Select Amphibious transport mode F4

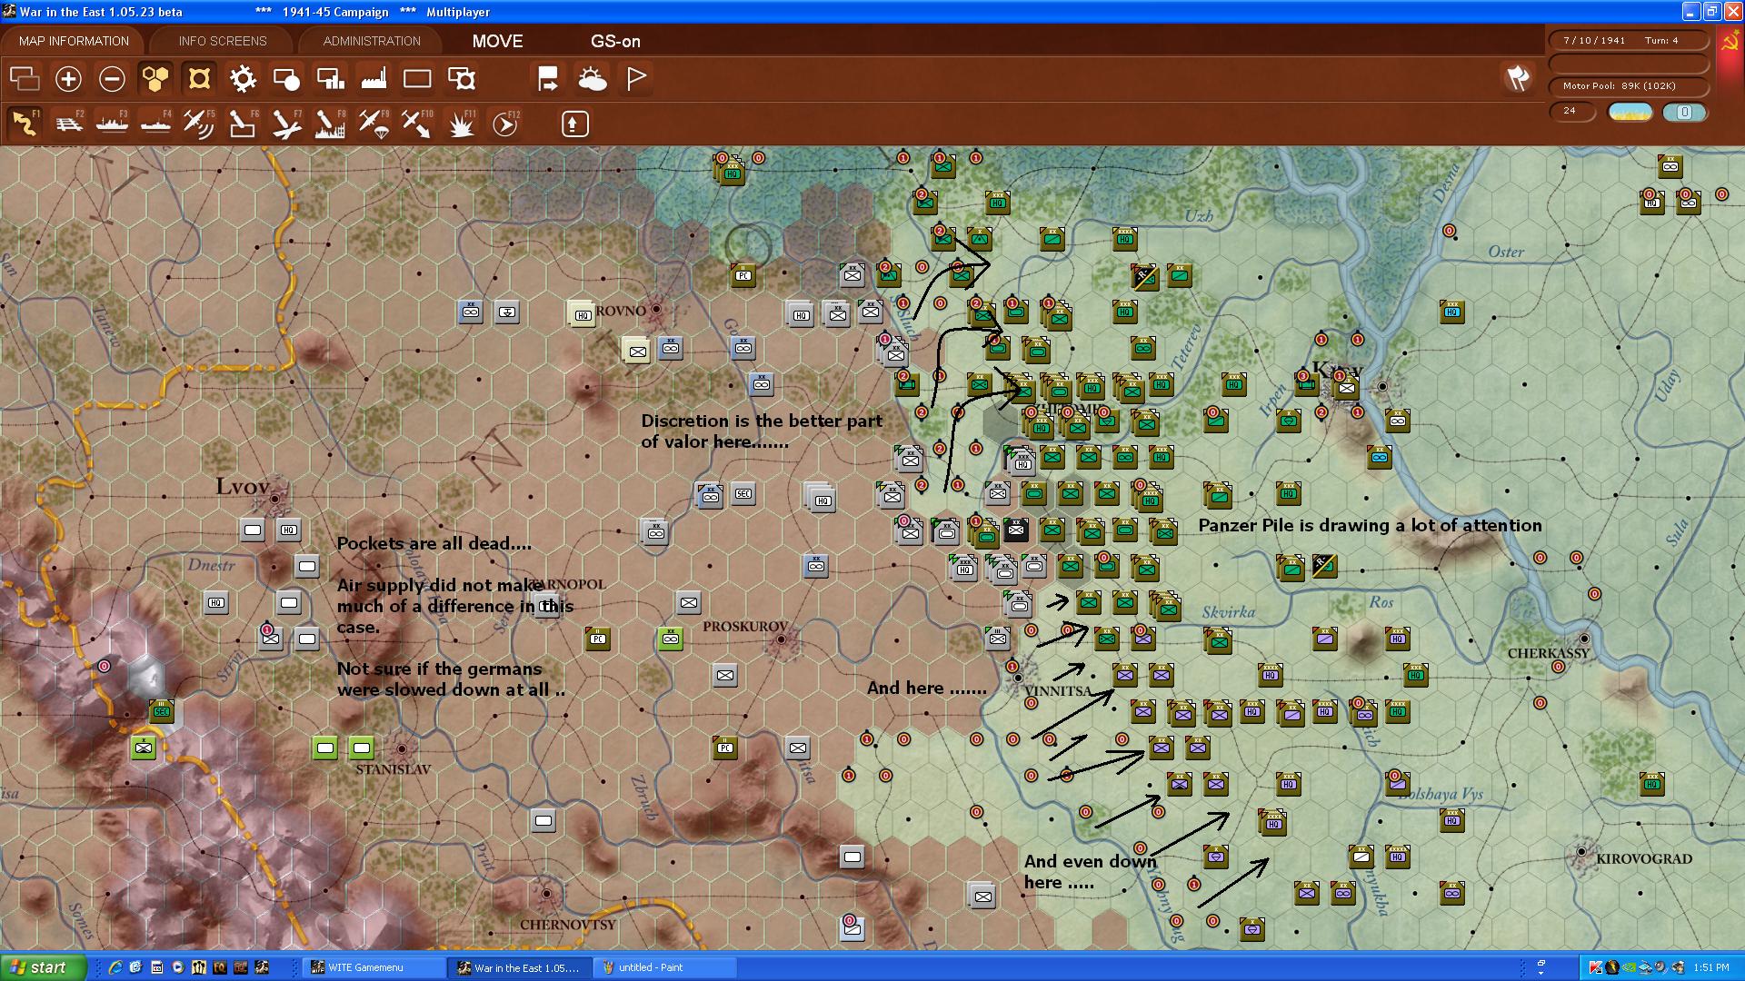click(155, 124)
